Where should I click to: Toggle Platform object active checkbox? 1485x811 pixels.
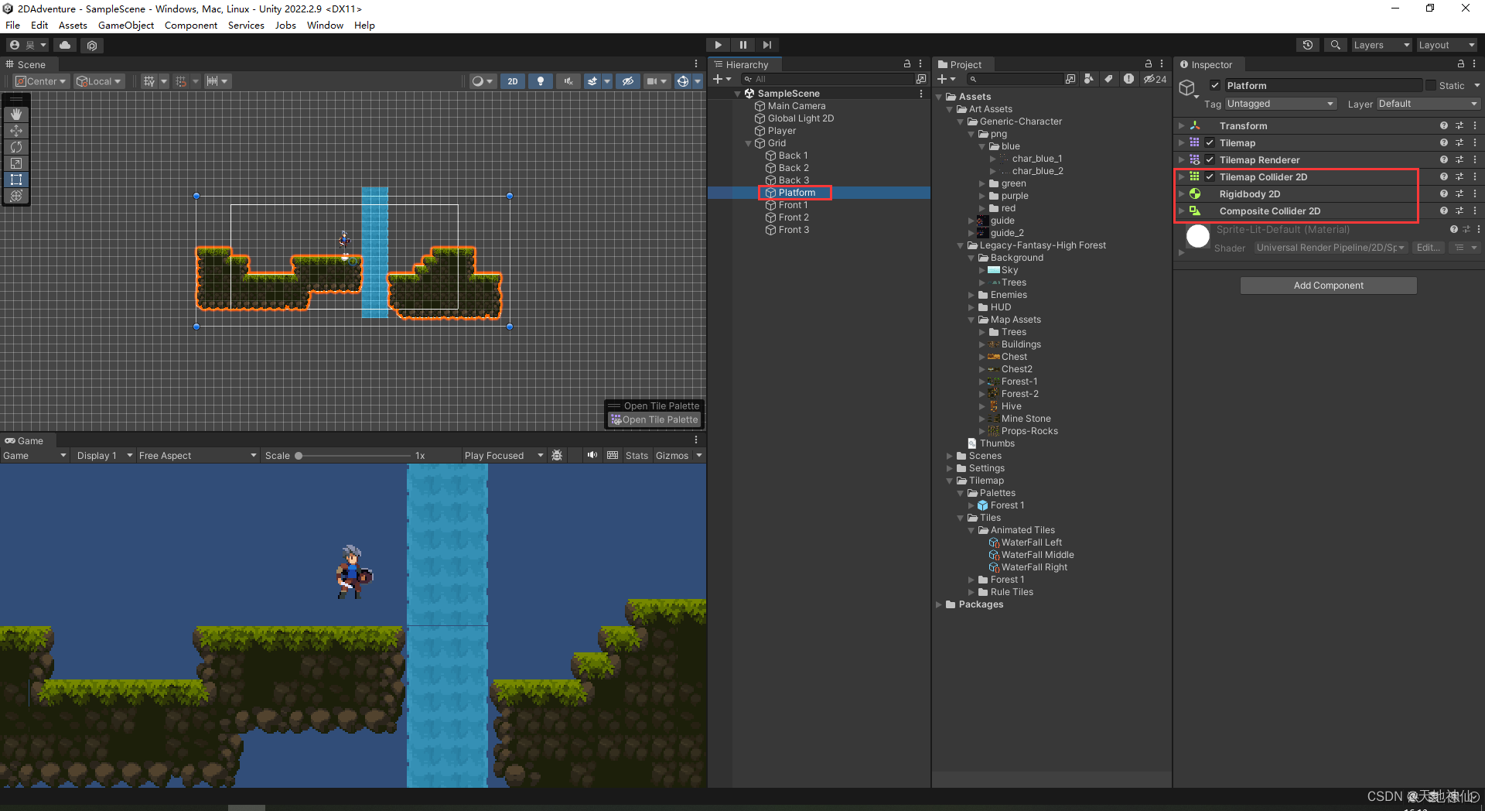click(1215, 85)
